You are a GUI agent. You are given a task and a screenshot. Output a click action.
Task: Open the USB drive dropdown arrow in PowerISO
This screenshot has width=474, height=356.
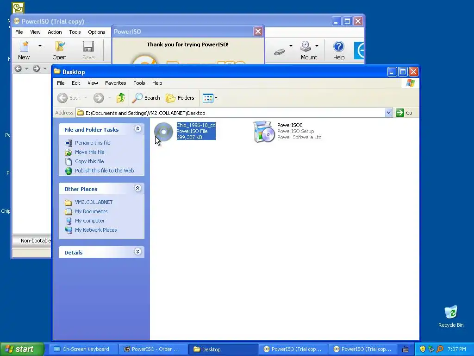tap(291, 46)
